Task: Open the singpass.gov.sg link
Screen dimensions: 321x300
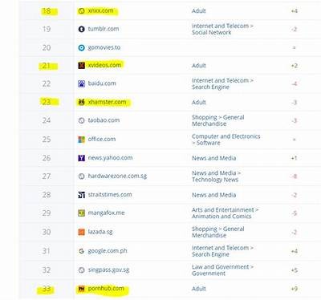Action: pos(108,270)
